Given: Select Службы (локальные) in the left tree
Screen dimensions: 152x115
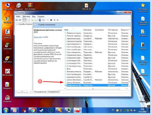Looking at the screenshot, I should point(24,24).
